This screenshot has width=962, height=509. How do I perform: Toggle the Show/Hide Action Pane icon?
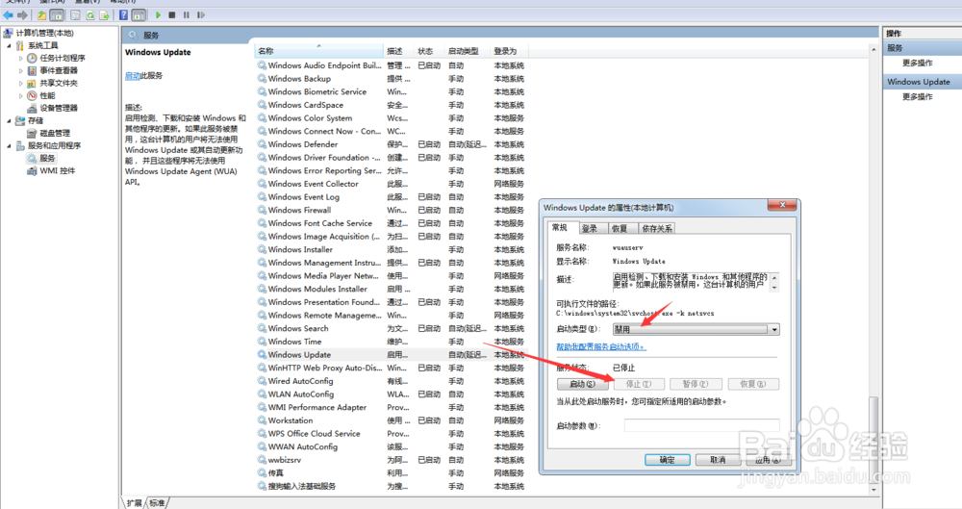tap(139, 14)
